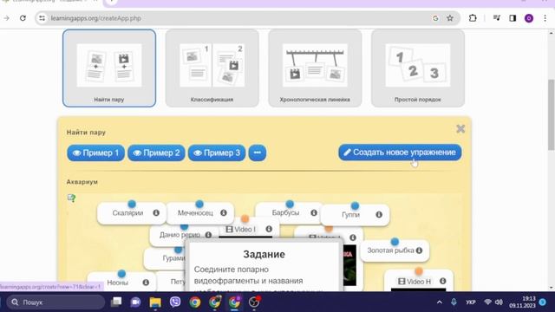Screen dimensions: 555x312
Task: Click the orange pin on Video H card
Action: coord(419,271)
